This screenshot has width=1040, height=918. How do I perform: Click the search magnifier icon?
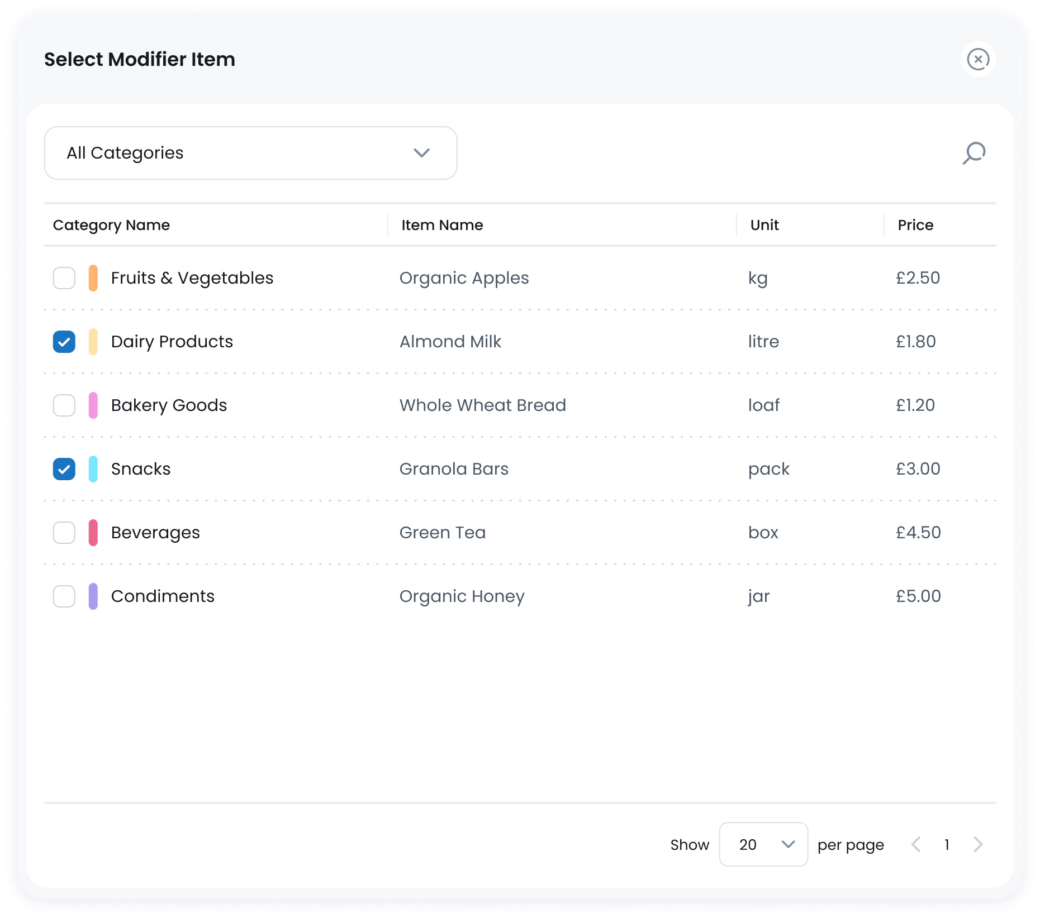tap(973, 153)
